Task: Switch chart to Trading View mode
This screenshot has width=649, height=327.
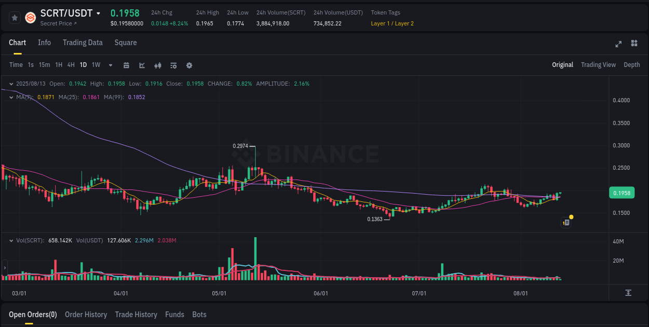Action: tap(598, 65)
